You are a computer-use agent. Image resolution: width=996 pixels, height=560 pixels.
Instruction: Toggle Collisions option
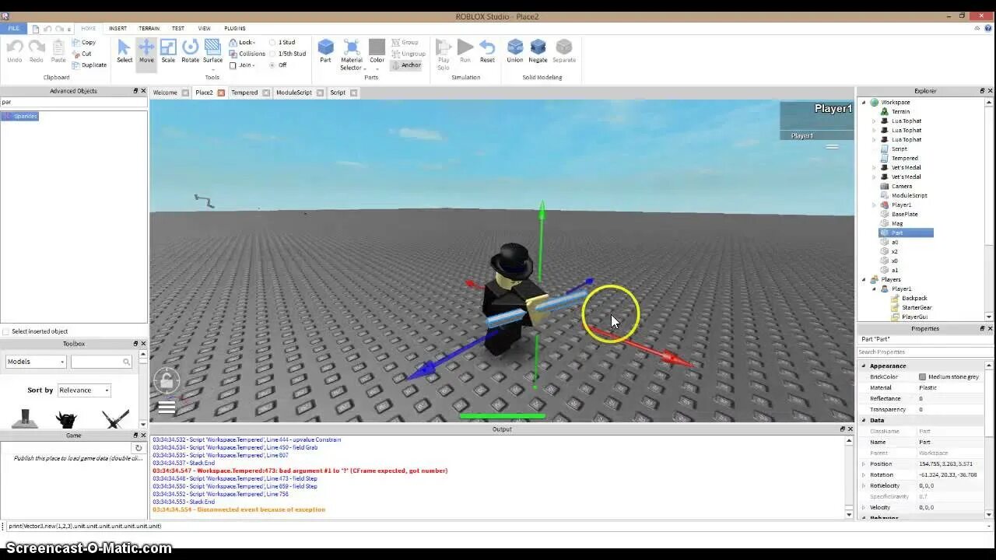click(247, 54)
